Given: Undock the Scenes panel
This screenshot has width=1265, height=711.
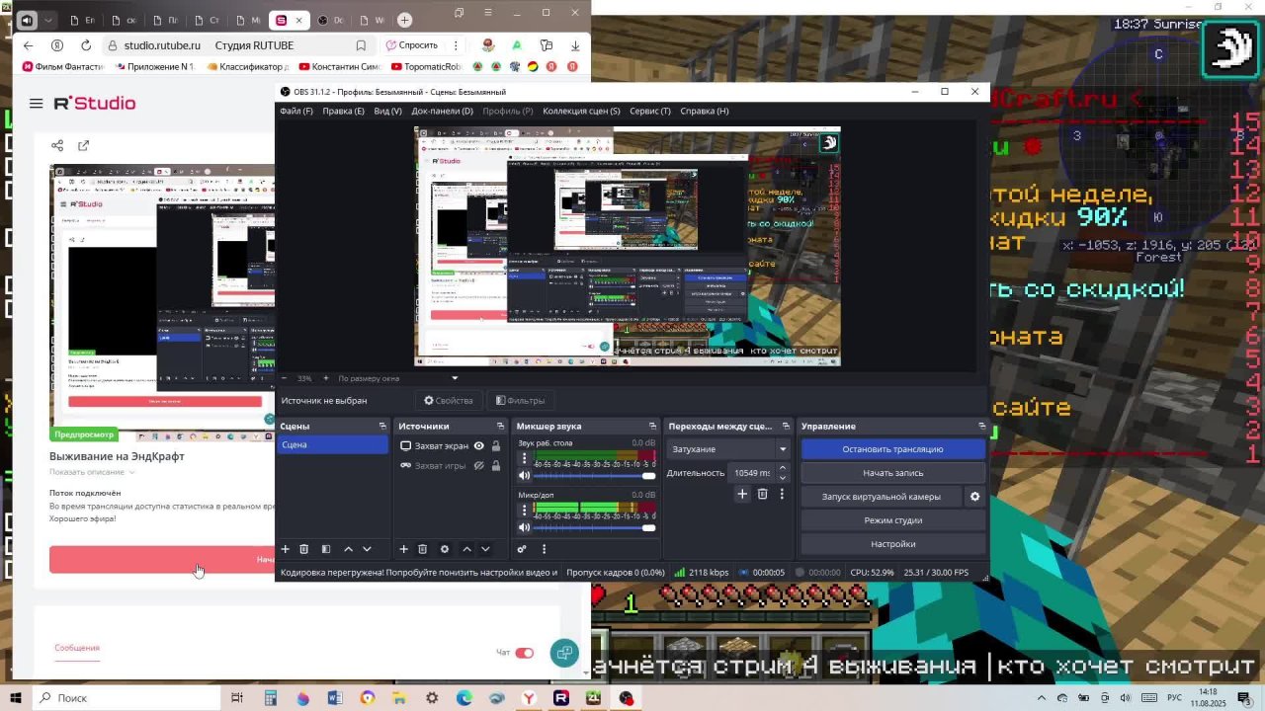Looking at the screenshot, I should [382, 427].
